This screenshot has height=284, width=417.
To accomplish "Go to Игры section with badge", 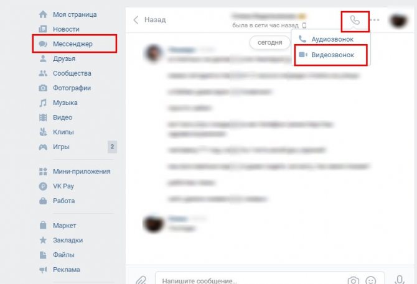I will (x=77, y=147).
